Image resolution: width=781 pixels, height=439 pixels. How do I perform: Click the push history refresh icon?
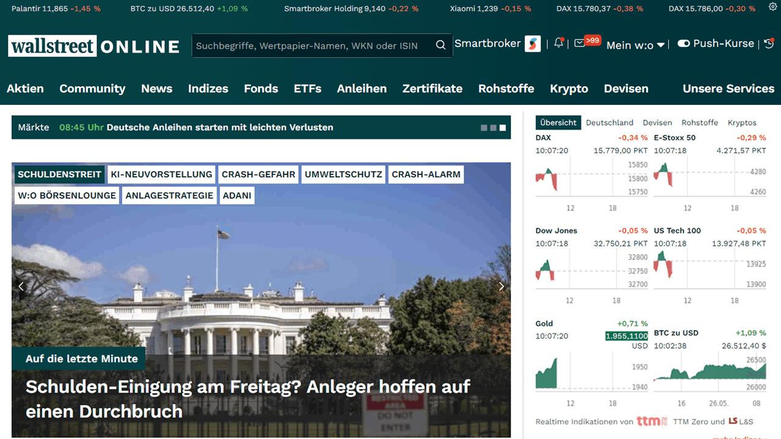click(768, 43)
